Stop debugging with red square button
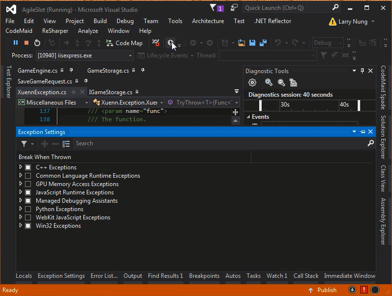 [26, 43]
